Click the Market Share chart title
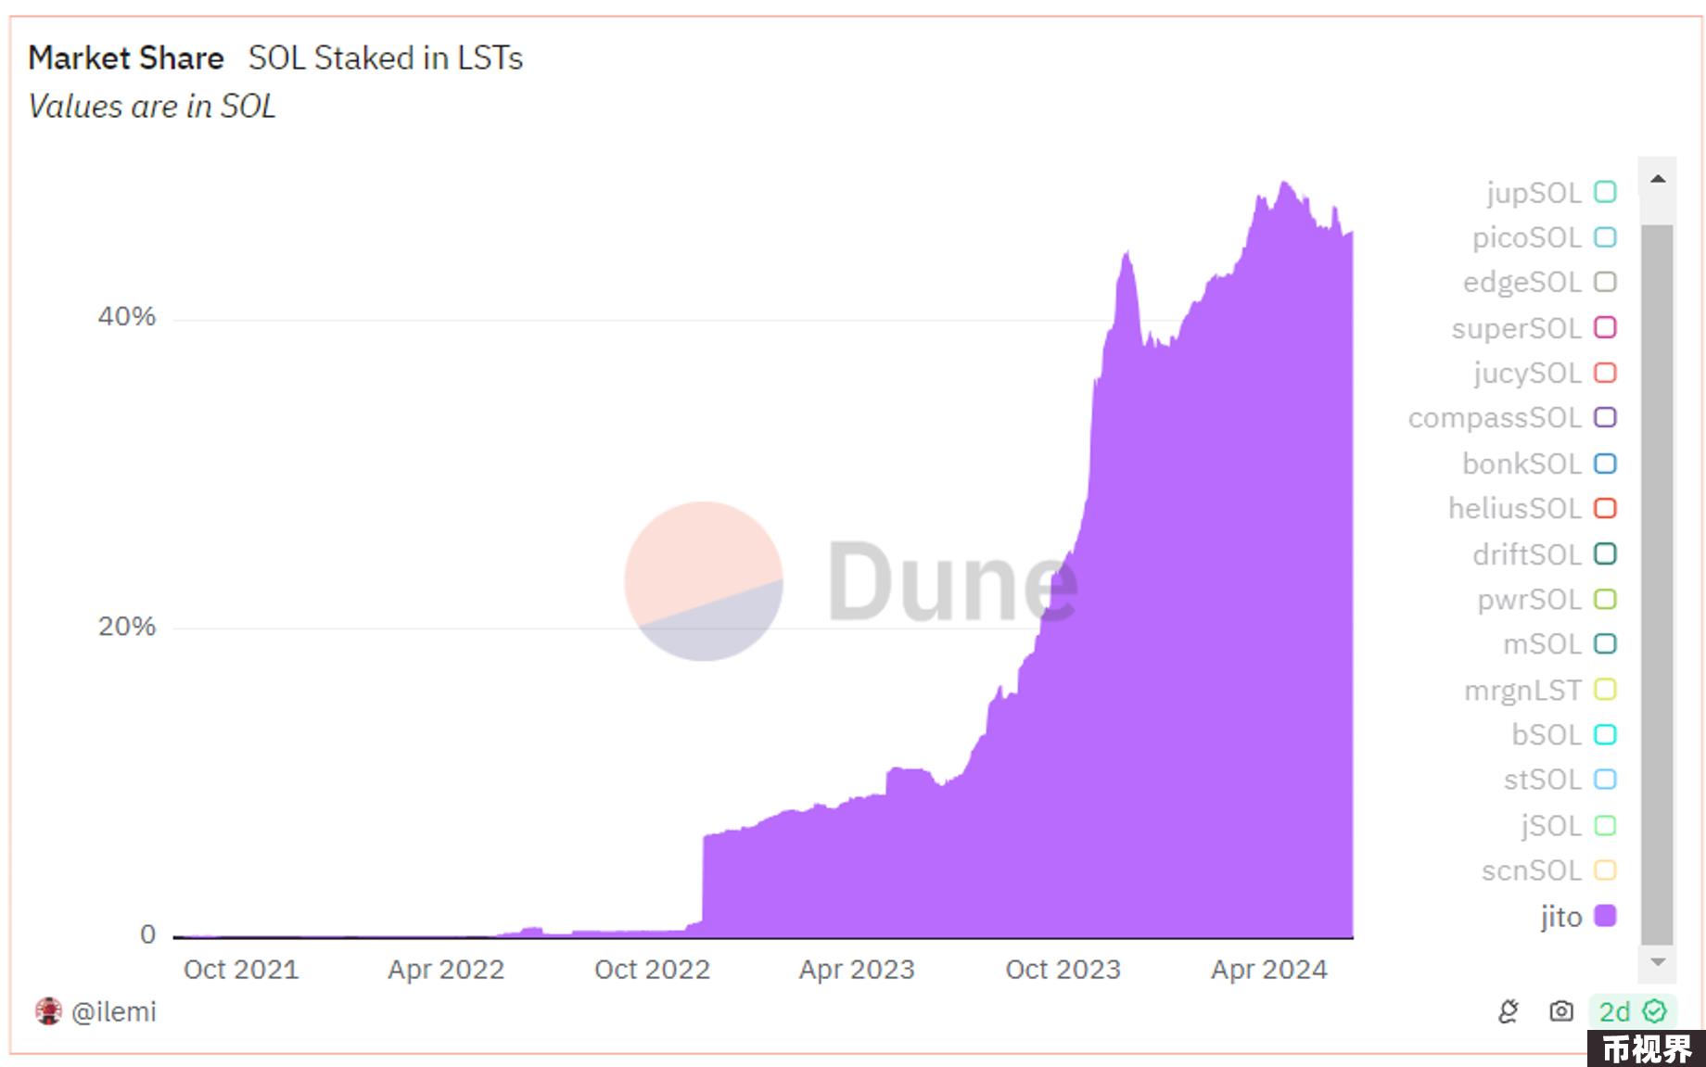 (126, 58)
